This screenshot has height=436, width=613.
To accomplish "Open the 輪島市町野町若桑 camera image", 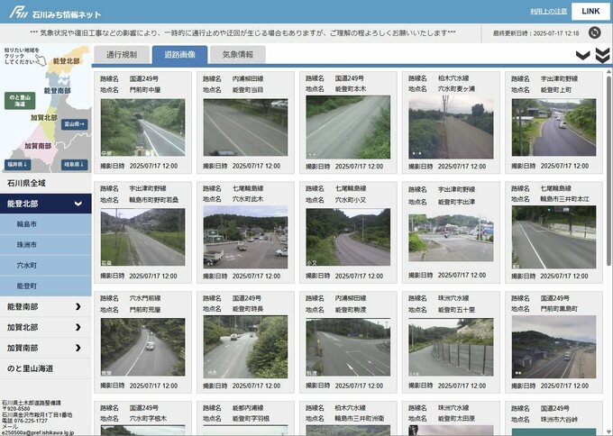I will tap(142, 237).
